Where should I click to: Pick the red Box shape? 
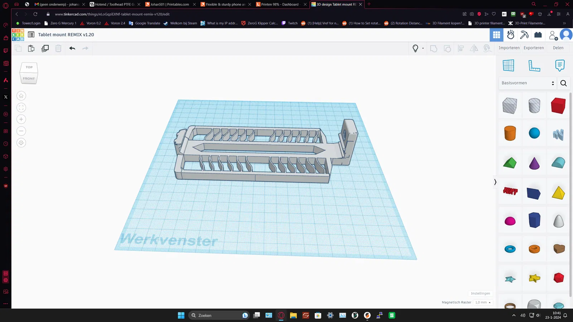[x=558, y=106]
